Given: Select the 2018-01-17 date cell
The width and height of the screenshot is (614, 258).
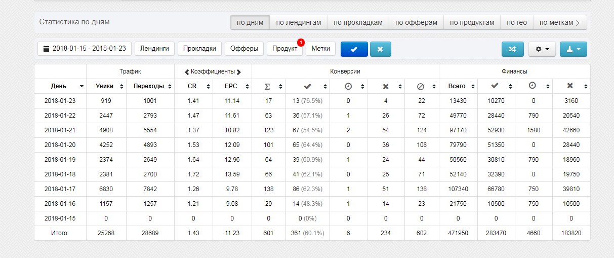Looking at the screenshot, I should click(60, 189).
